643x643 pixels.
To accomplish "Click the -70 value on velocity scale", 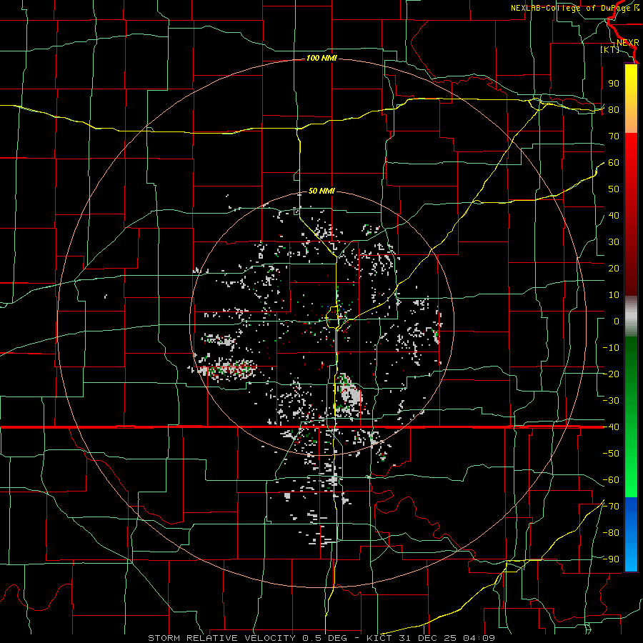I will coord(611,507).
